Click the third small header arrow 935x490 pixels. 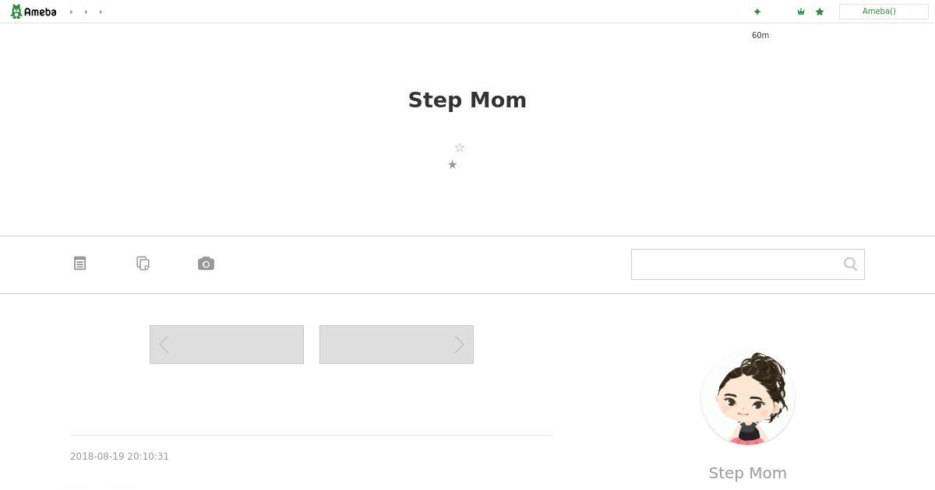[x=101, y=12]
